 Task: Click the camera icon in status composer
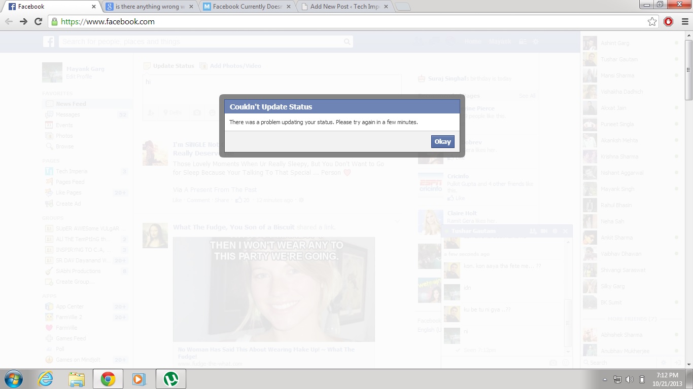coord(197,112)
